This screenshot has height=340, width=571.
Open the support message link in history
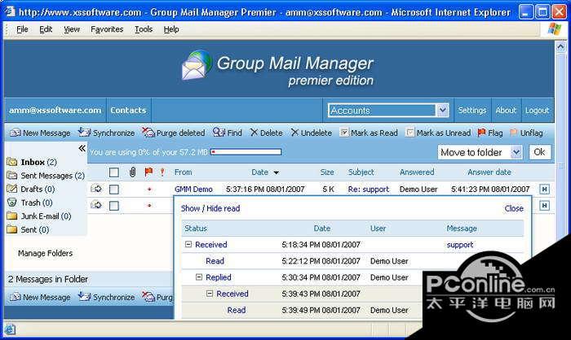click(460, 245)
